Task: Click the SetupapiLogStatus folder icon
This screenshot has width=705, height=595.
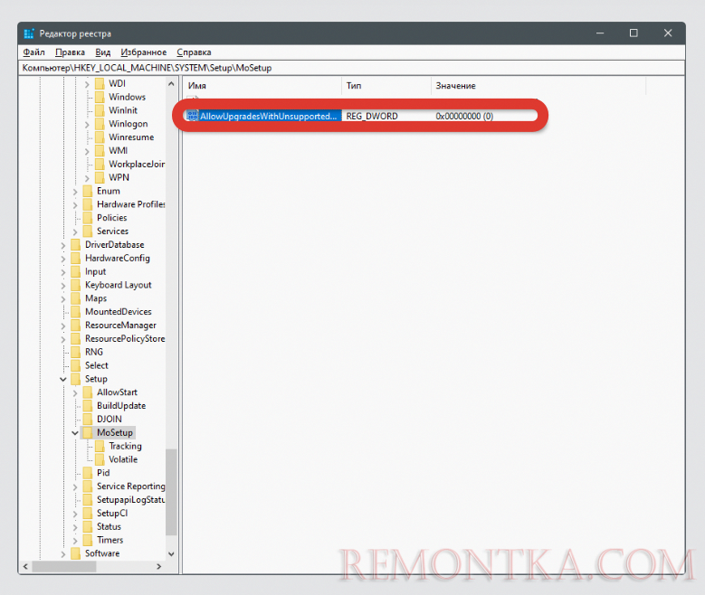Action: [88, 500]
